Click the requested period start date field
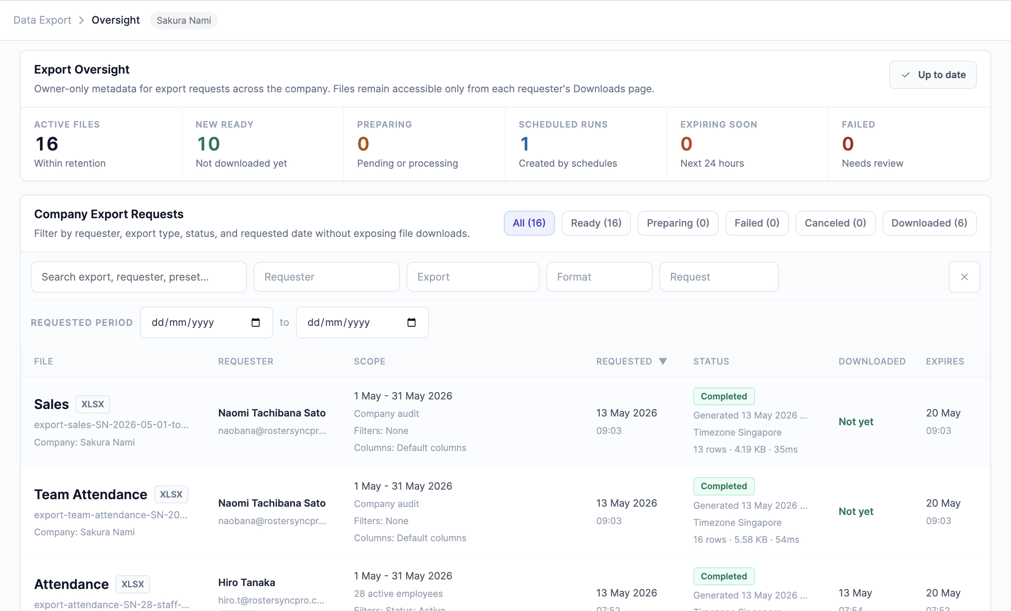Screen dimensions: 1011x611 point(207,323)
